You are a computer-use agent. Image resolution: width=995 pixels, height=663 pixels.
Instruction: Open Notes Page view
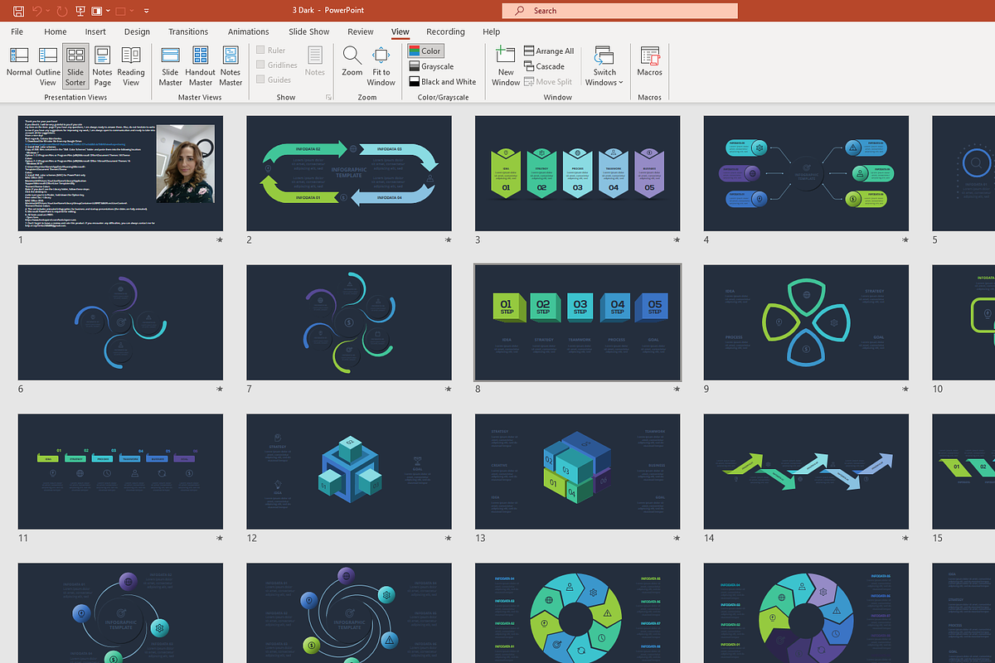[103, 66]
